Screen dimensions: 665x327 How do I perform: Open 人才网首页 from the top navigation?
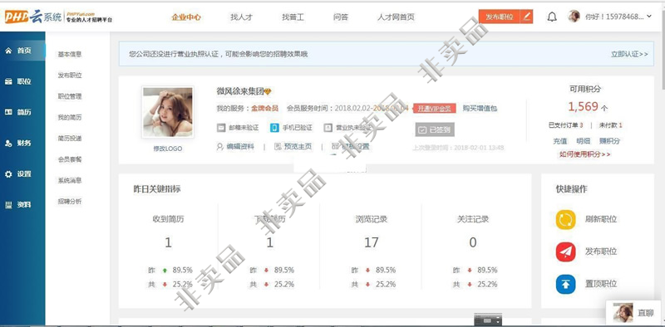coord(396,17)
